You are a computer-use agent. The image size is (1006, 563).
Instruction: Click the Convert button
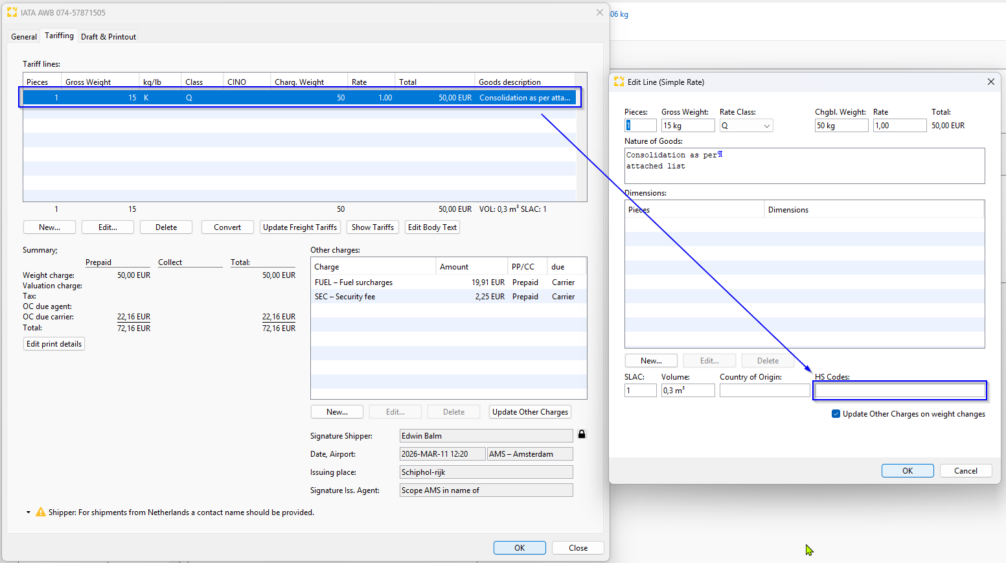227,227
